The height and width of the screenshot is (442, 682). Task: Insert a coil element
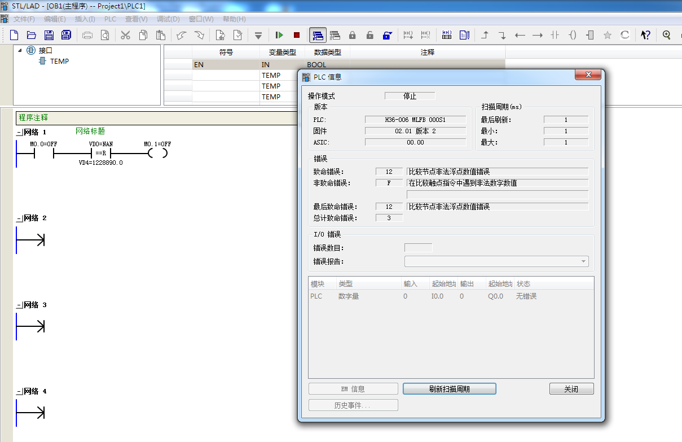pos(573,35)
